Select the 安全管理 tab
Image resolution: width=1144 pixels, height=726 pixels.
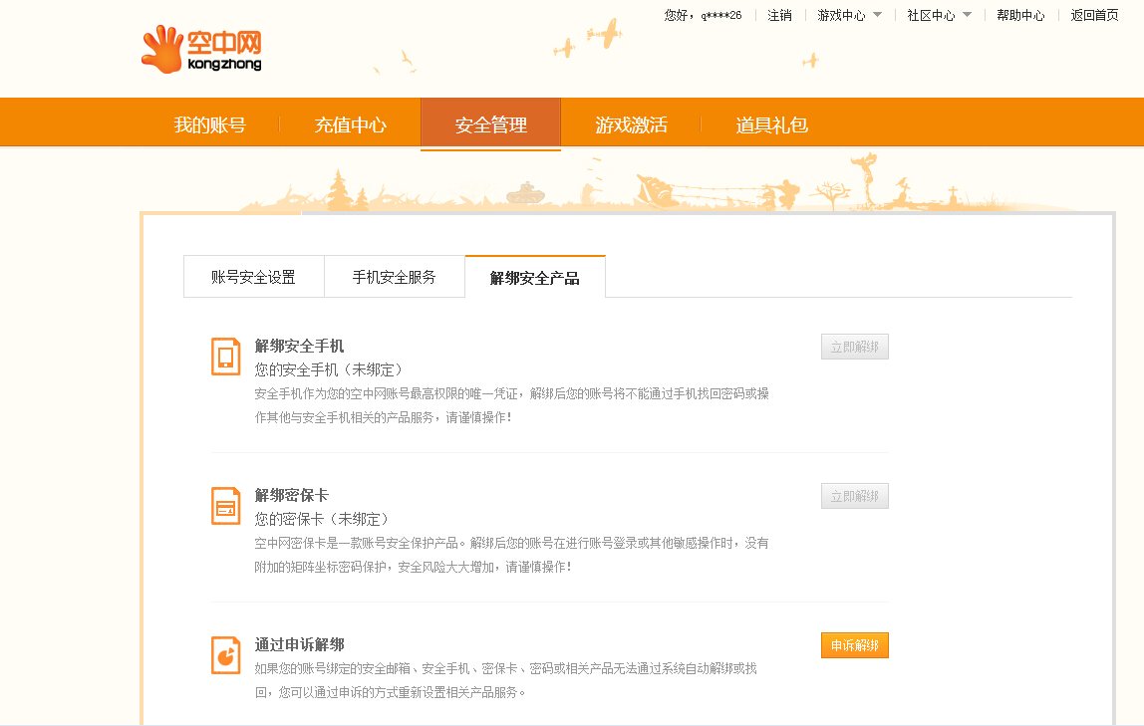[x=490, y=121]
